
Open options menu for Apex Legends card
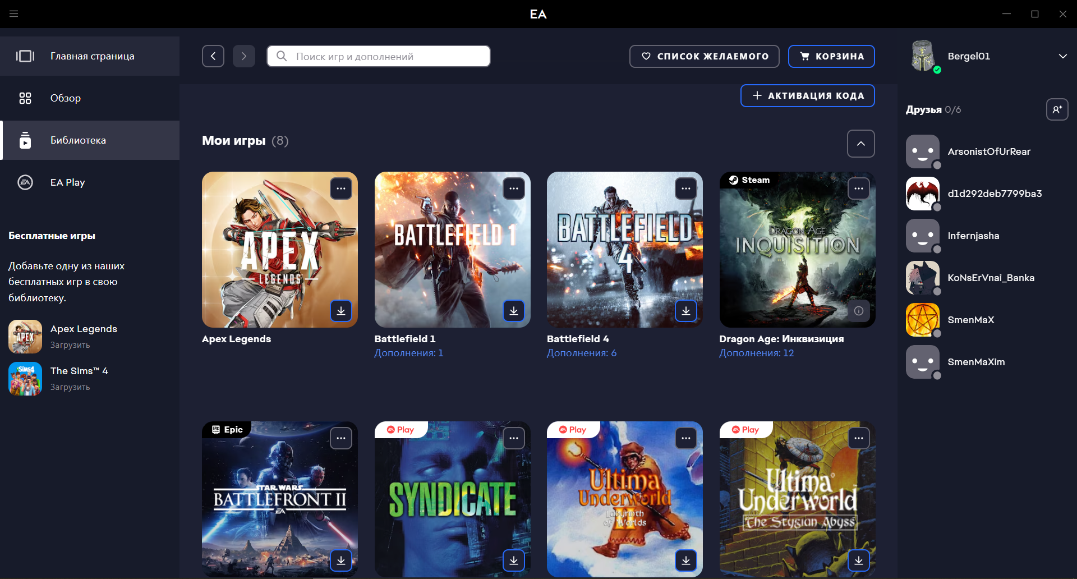[x=341, y=189]
